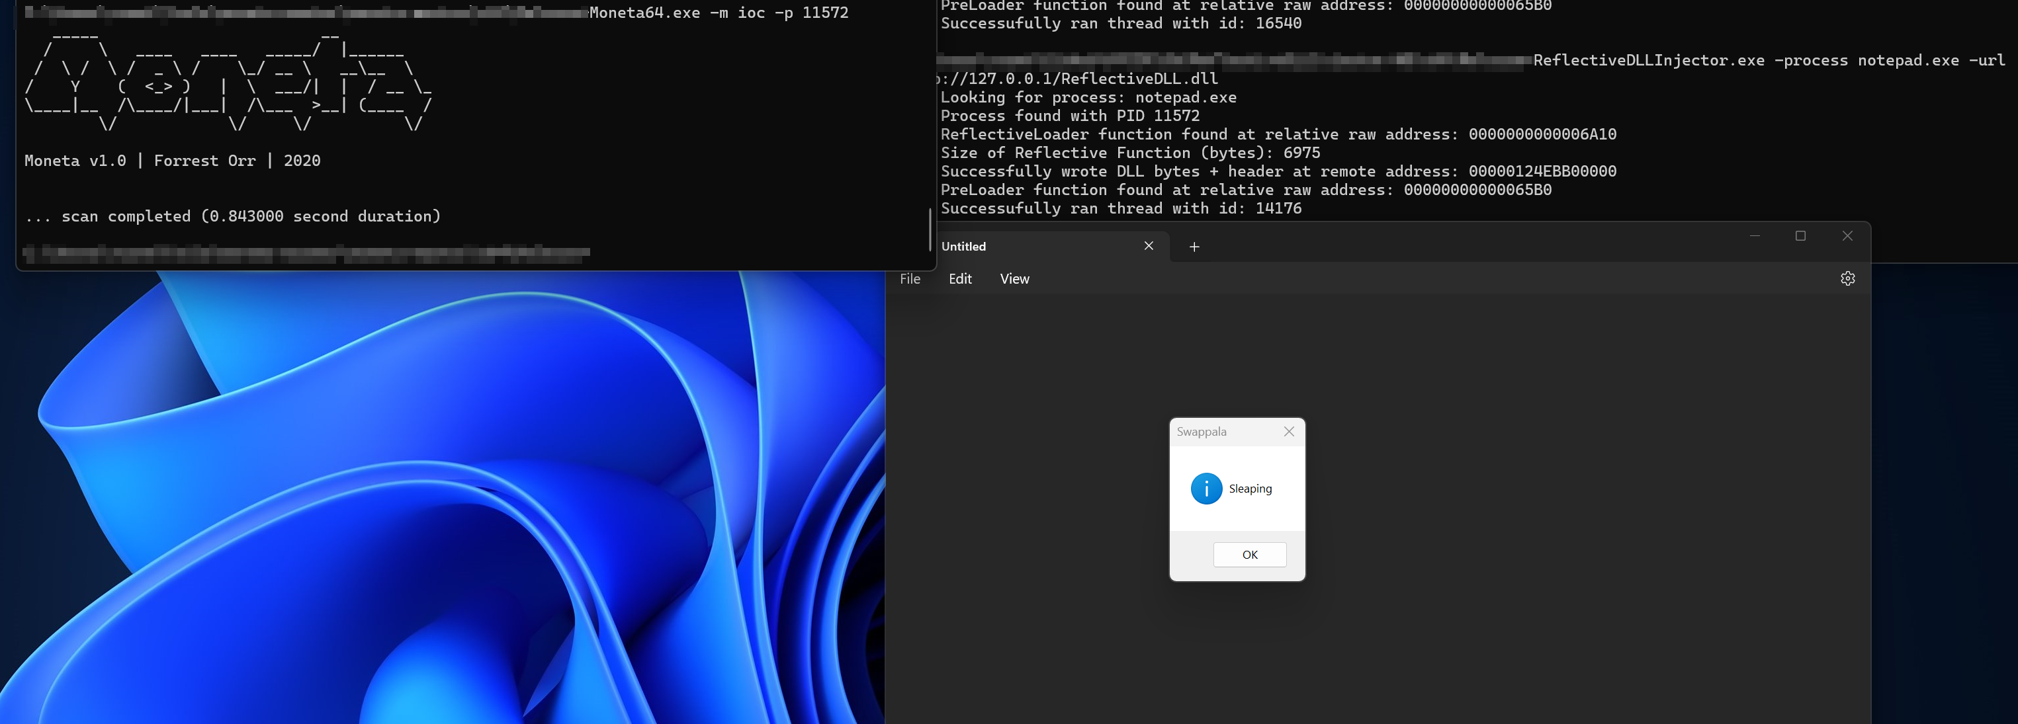2018x724 pixels.
Task: Click the Process found with PID 11572 line
Action: [x=1070, y=115]
